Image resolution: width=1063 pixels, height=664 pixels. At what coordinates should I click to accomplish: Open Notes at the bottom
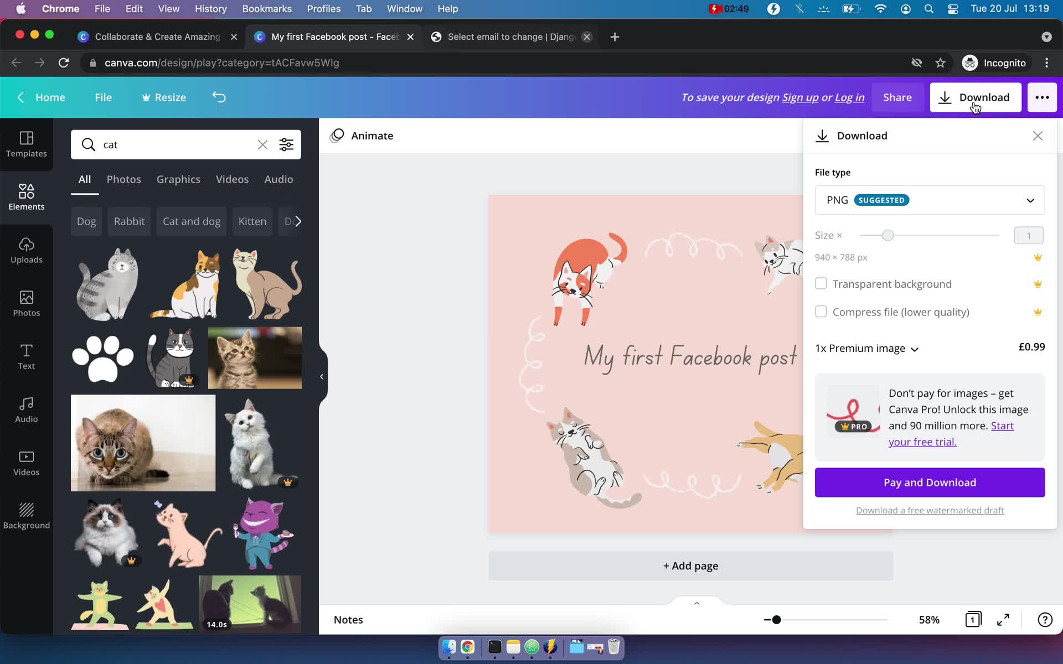coord(348,619)
